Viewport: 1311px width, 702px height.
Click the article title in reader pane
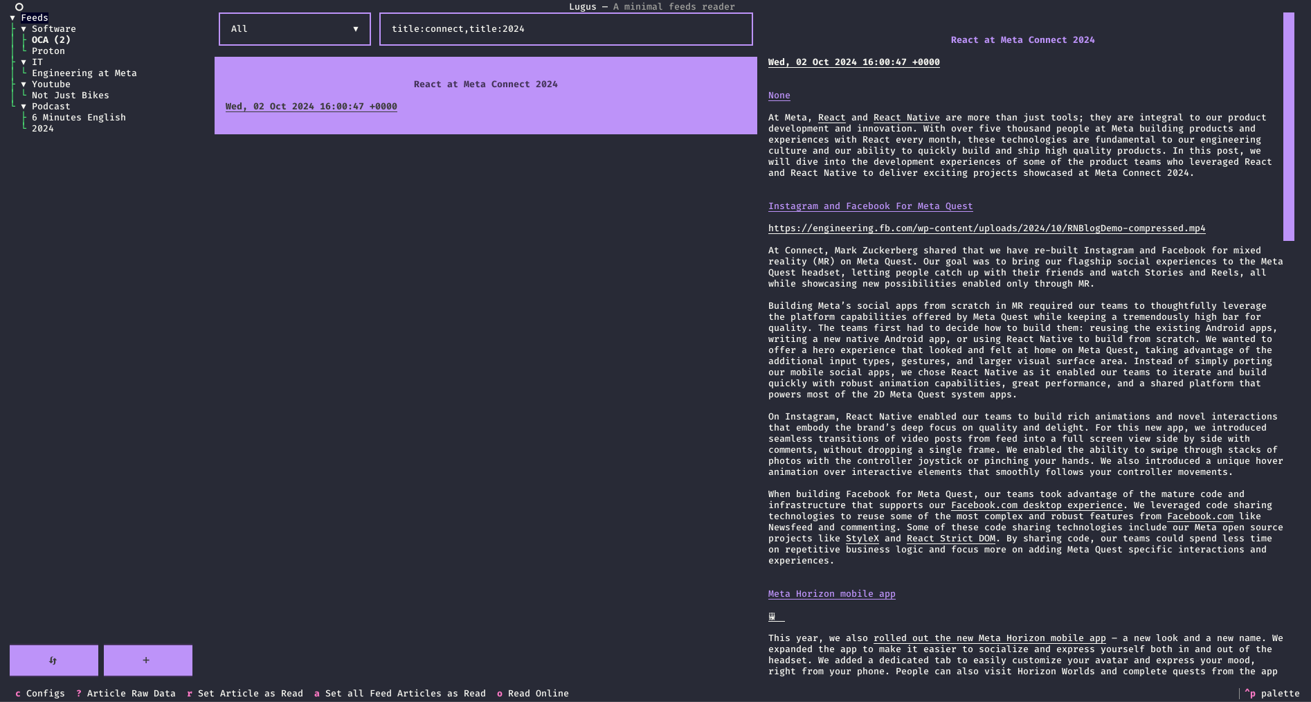pyautogui.click(x=1023, y=40)
